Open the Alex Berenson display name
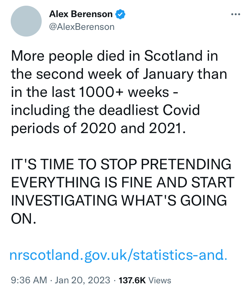Viewport: 252px width, 291px height. (x=81, y=14)
